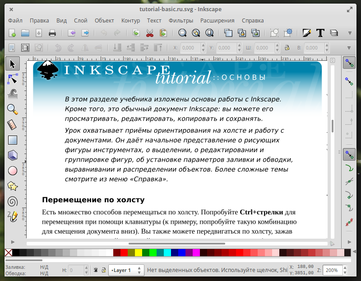The height and width of the screenshot is (281, 361).
Task: Click the horizontal canvas scrollbar
Action: pos(177,243)
